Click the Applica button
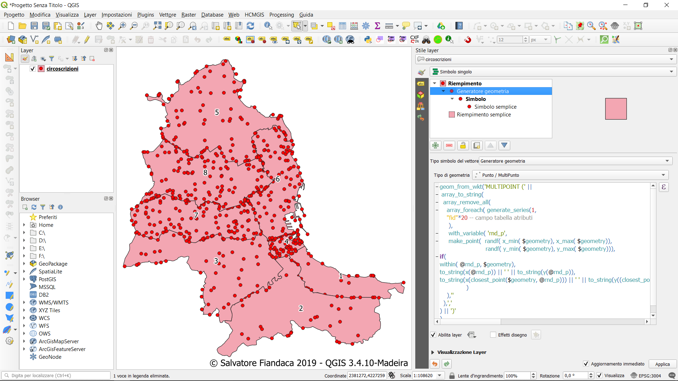678x381 pixels. click(x=662, y=364)
